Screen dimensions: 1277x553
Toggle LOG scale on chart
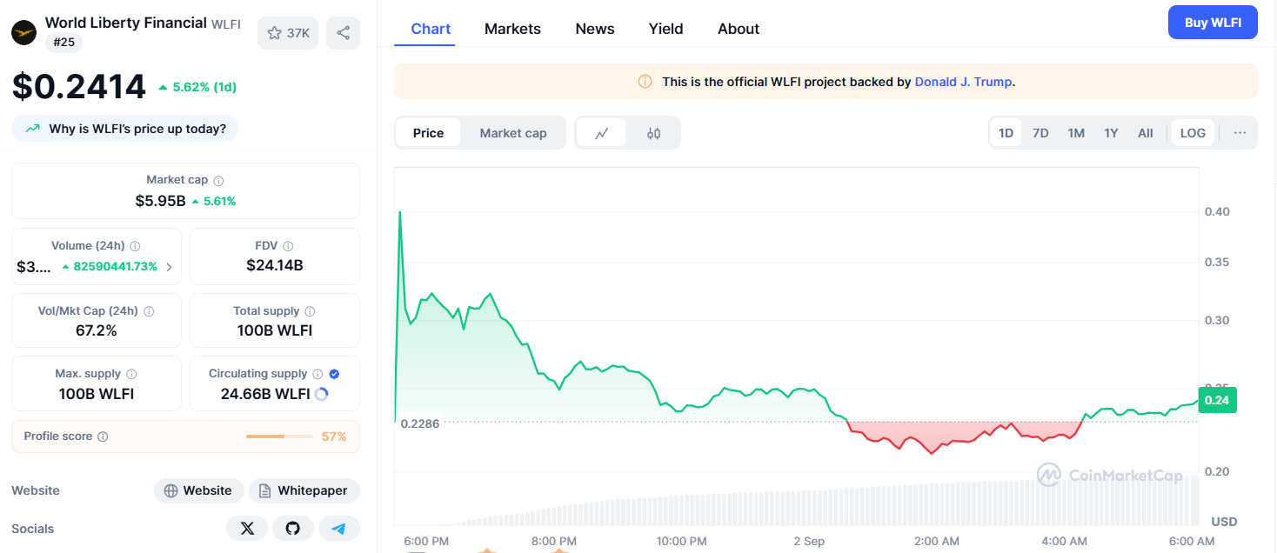coord(1193,133)
